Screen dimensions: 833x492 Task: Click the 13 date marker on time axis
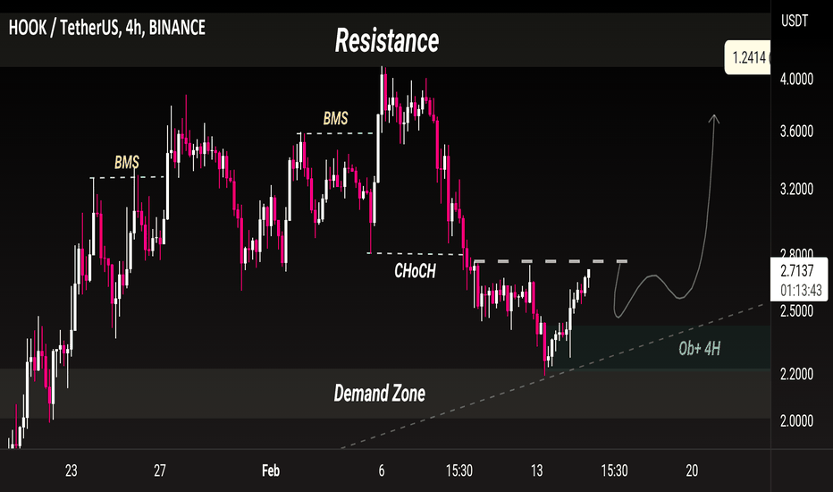[537, 471]
